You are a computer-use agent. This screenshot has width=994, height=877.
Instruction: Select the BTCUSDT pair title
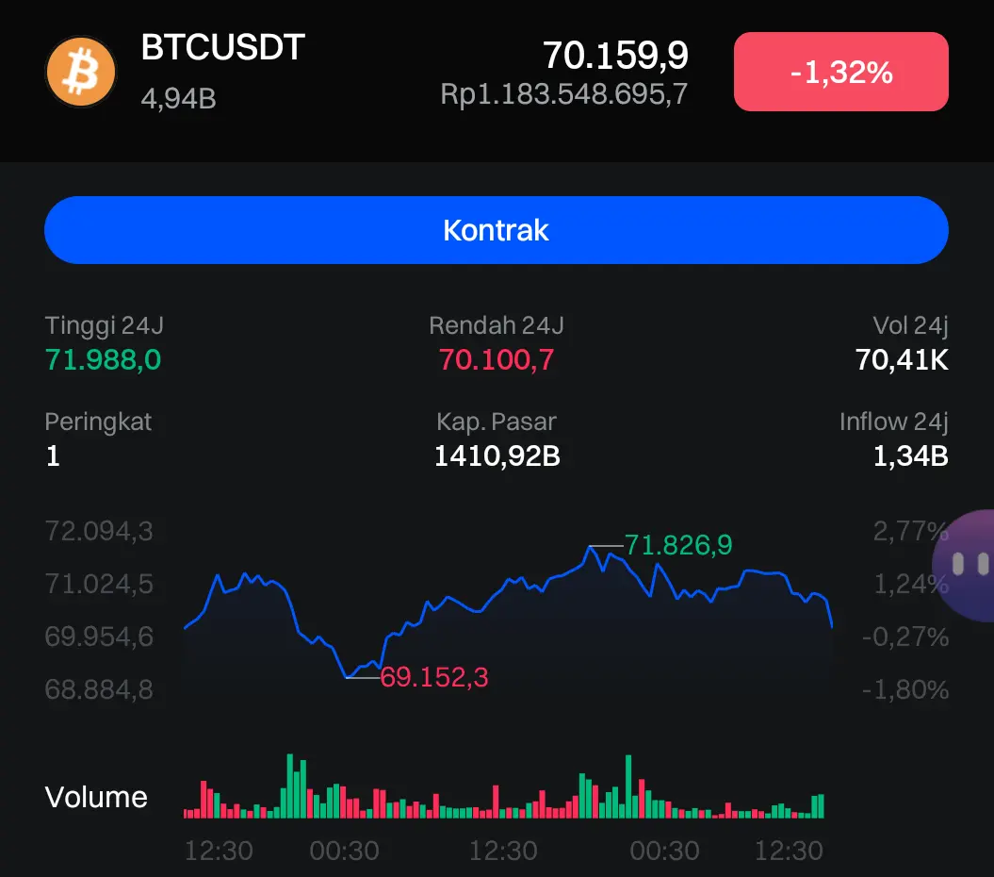click(223, 47)
